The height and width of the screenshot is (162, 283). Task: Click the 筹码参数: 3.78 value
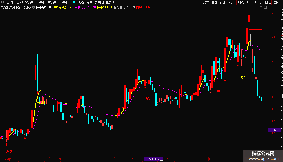(x=64, y=7)
